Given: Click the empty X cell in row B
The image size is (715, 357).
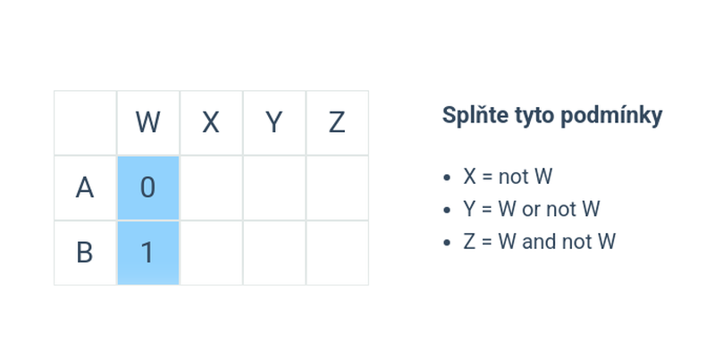Looking at the screenshot, I should pos(211,253).
